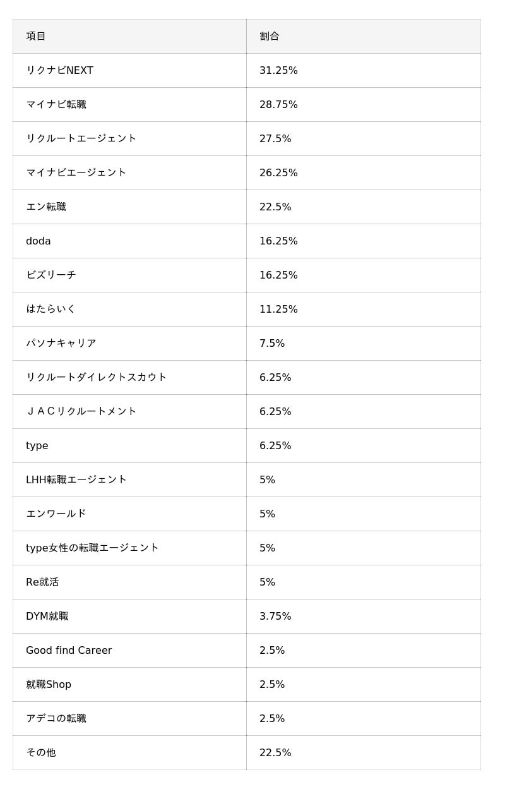Screen dimensions: 505x789
Task: Click the LHH転職エージェント cell
Action: click(76, 479)
